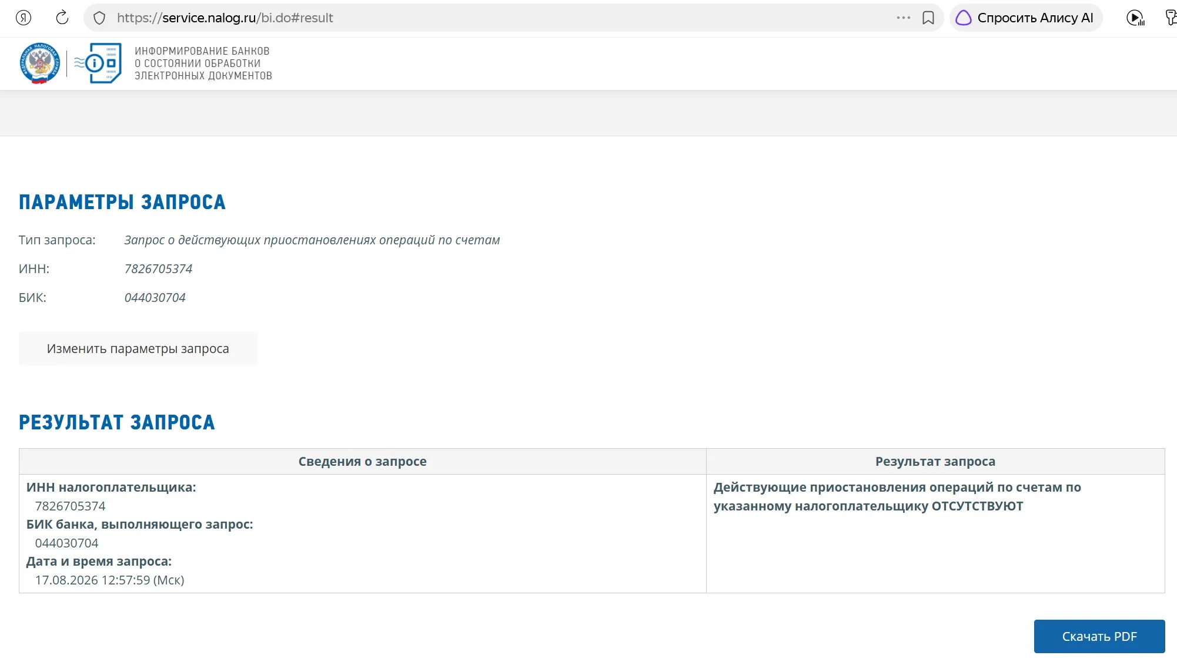Screen dimensions: 1177x662
Task: Click the ОТСУТСТВУЮТ result message text
Action: (897, 496)
